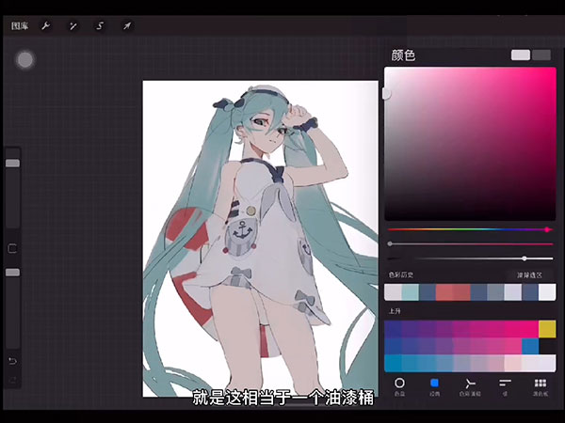Viewport: 565px width, 423px height.
Task: Open the Adjustments magic wand menu
Action: click(72, 25)
